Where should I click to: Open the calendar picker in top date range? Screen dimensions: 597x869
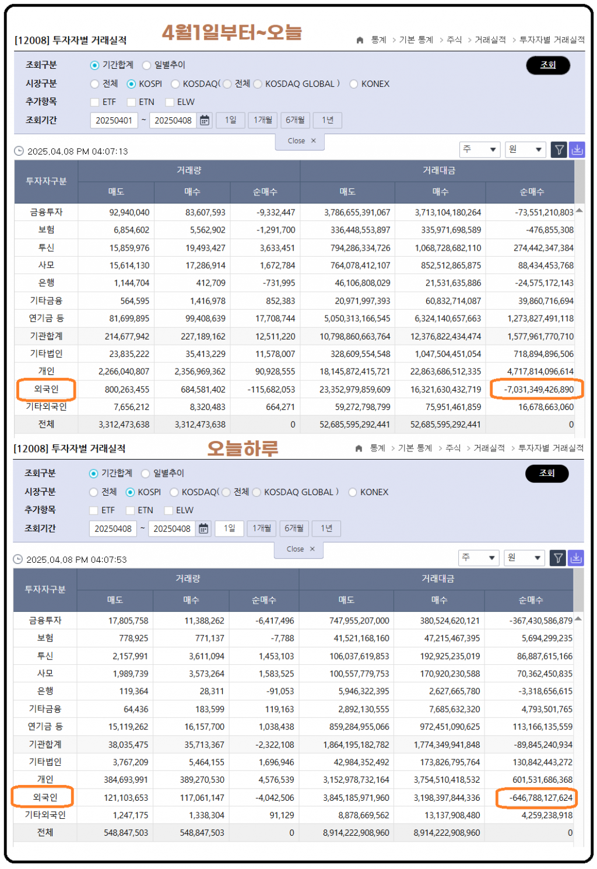tap(205, 120)
